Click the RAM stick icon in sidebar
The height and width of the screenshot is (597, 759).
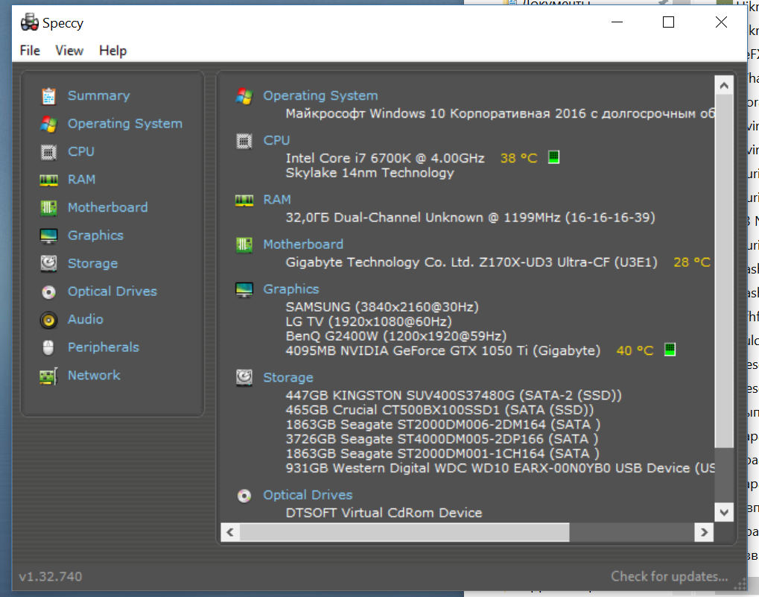coord(48,180)
